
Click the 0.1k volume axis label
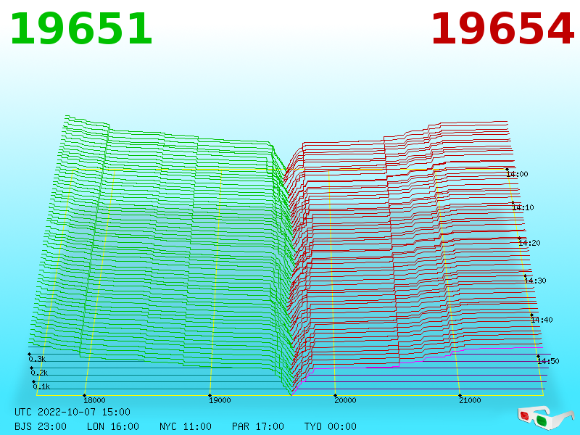pos(41,386)
